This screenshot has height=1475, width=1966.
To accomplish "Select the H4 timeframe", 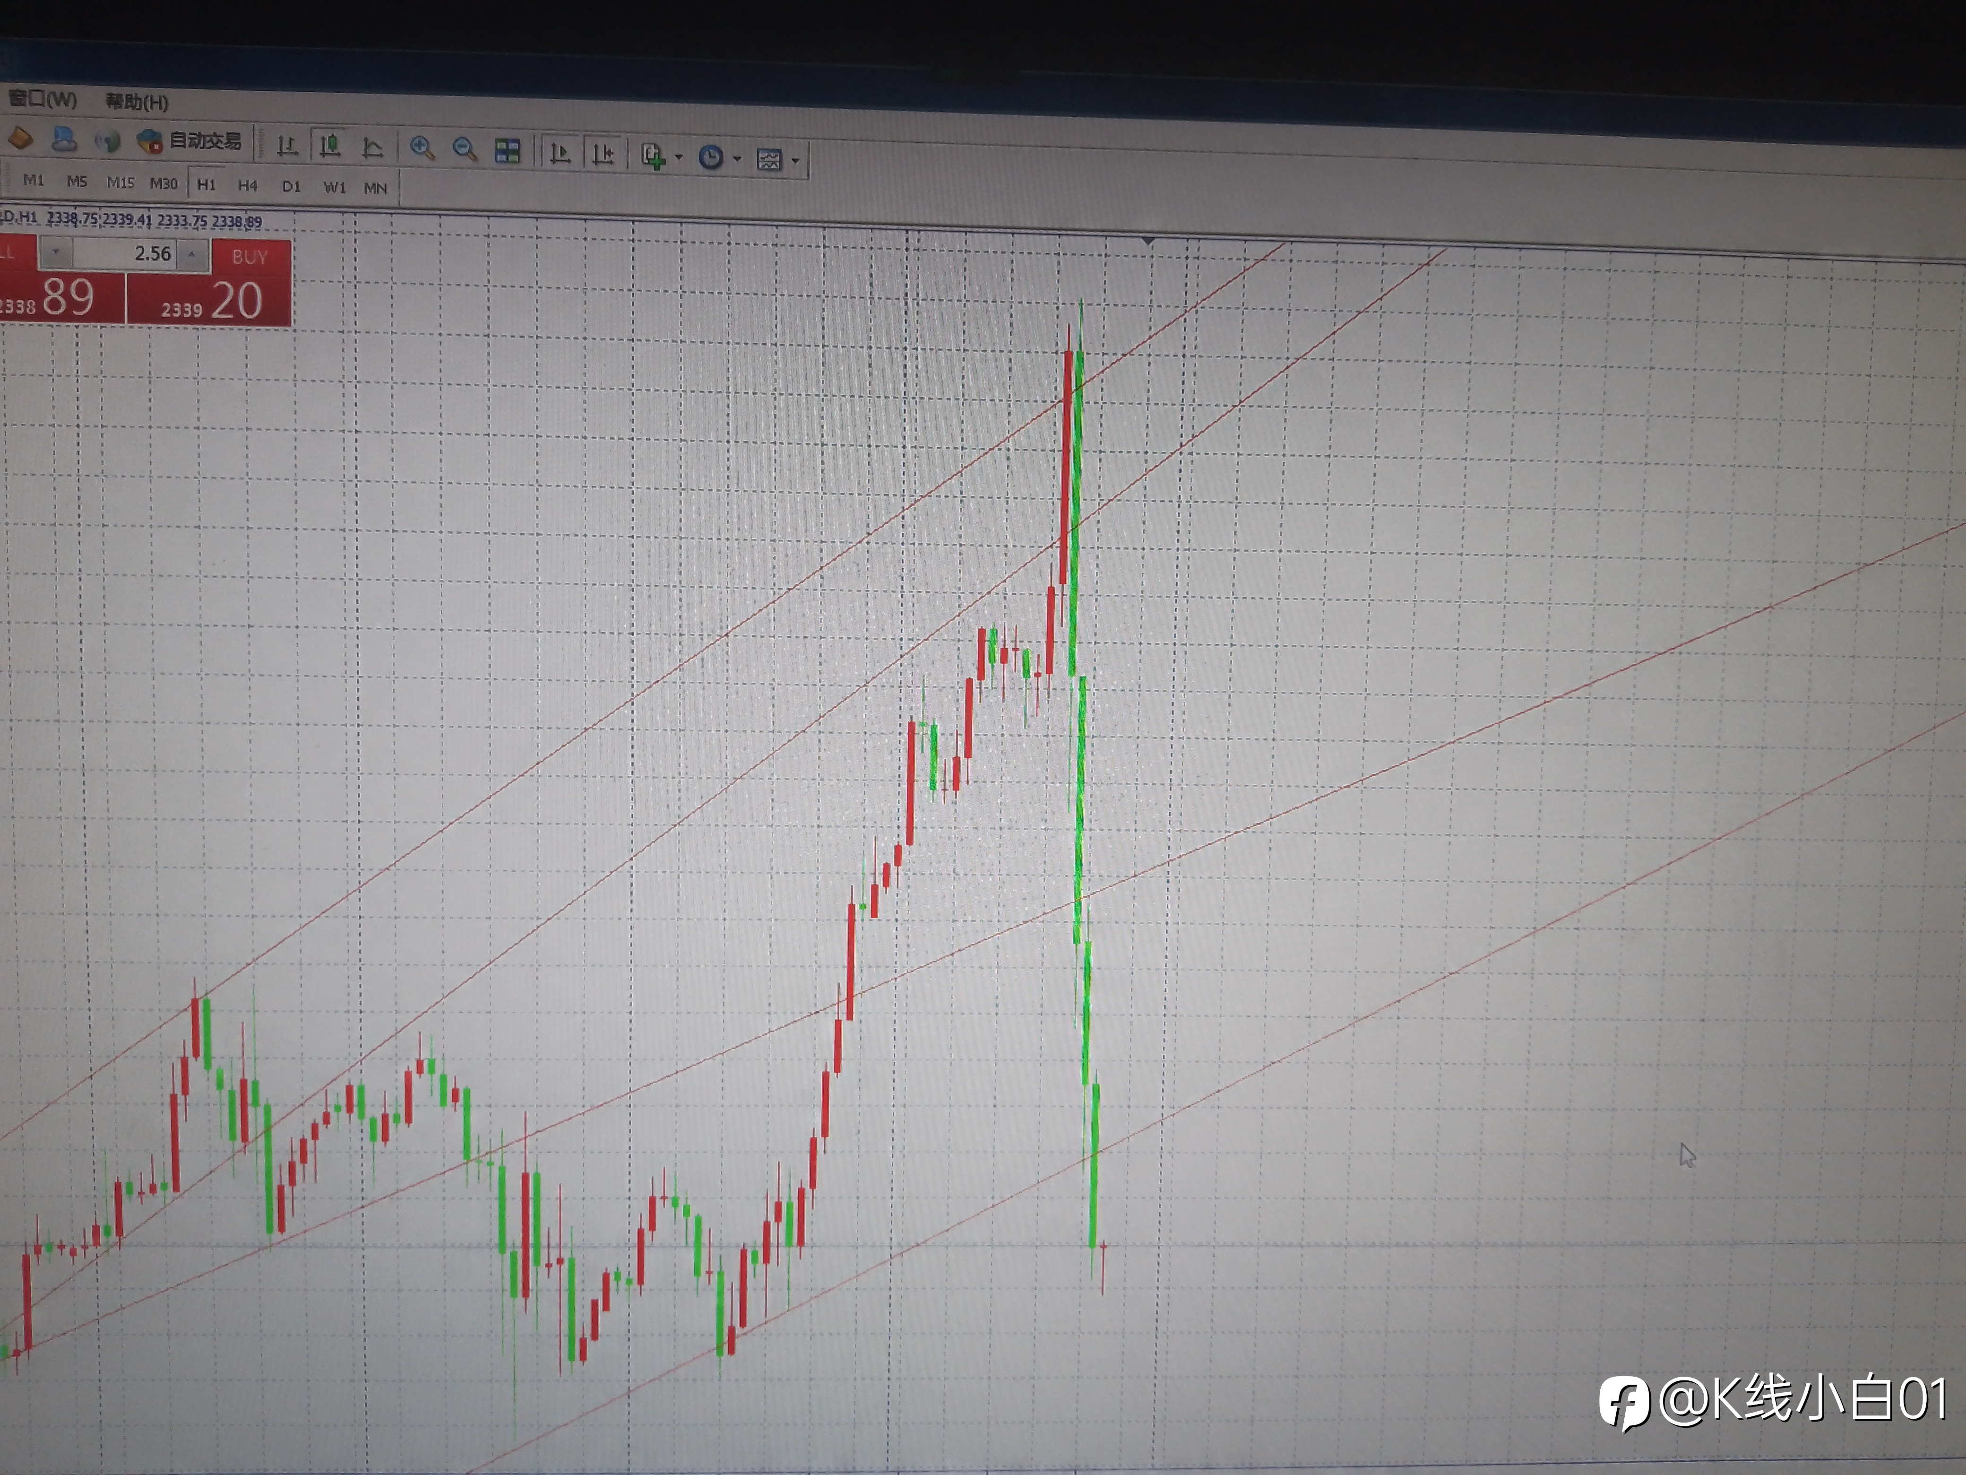I will (x=248, y=185).
